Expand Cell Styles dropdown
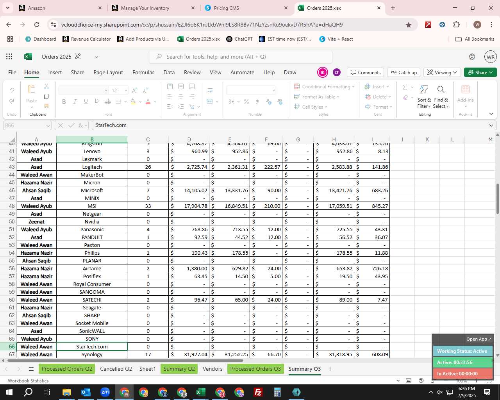500x400 pixels. (x=326, y=107)
